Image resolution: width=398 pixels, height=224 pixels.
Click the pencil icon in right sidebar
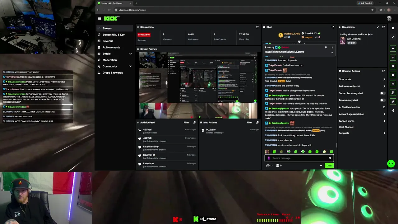[393, 37]
